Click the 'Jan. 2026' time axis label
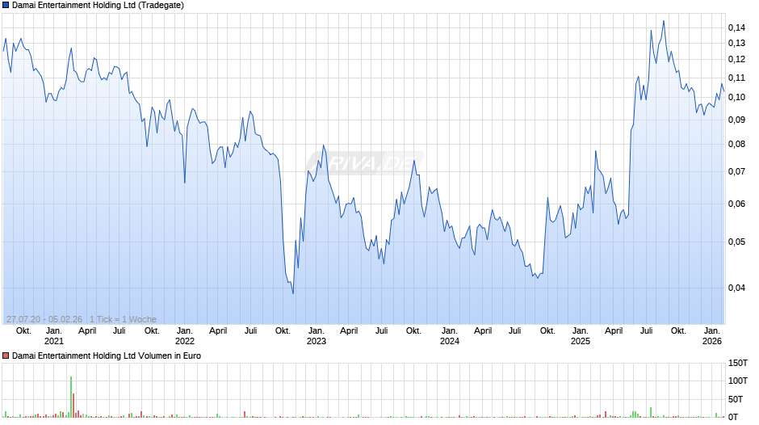The image size is (759, 425). 712,336
